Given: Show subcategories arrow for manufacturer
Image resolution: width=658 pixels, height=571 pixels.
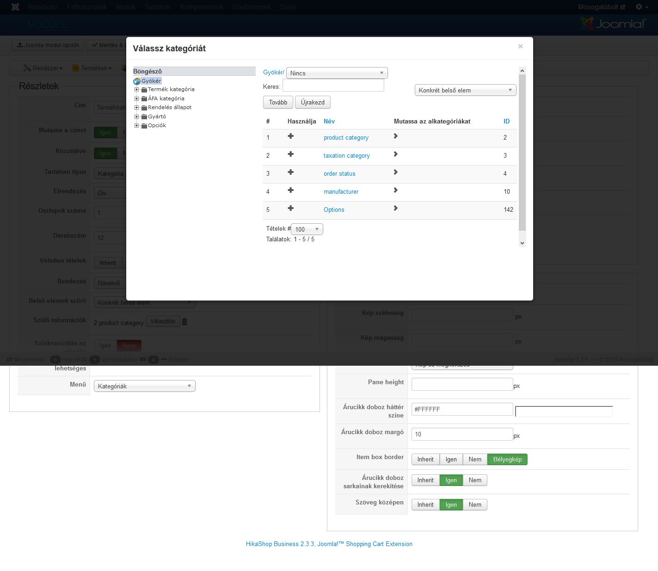Looking at the screenshot, I should pos(395,190).
